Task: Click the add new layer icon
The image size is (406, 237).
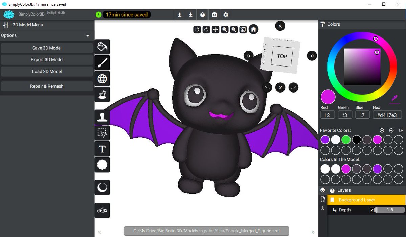Action: coord(323,200)
